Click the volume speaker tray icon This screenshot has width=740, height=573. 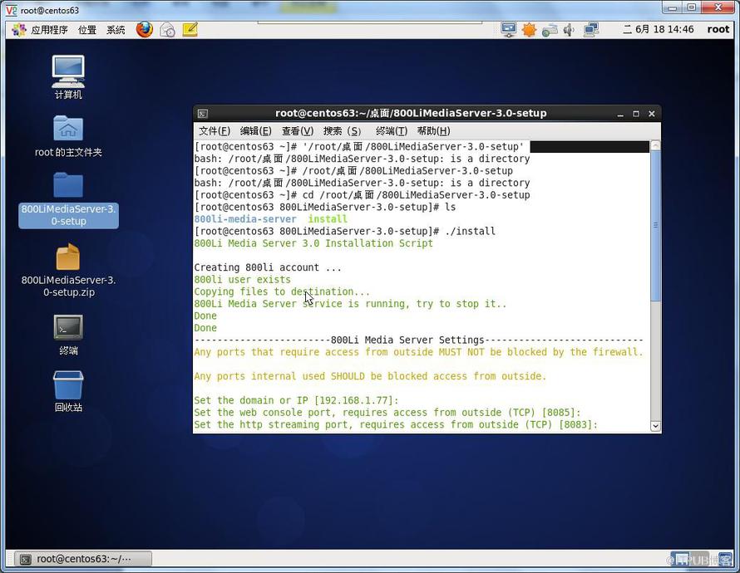(x=569, y=30)
